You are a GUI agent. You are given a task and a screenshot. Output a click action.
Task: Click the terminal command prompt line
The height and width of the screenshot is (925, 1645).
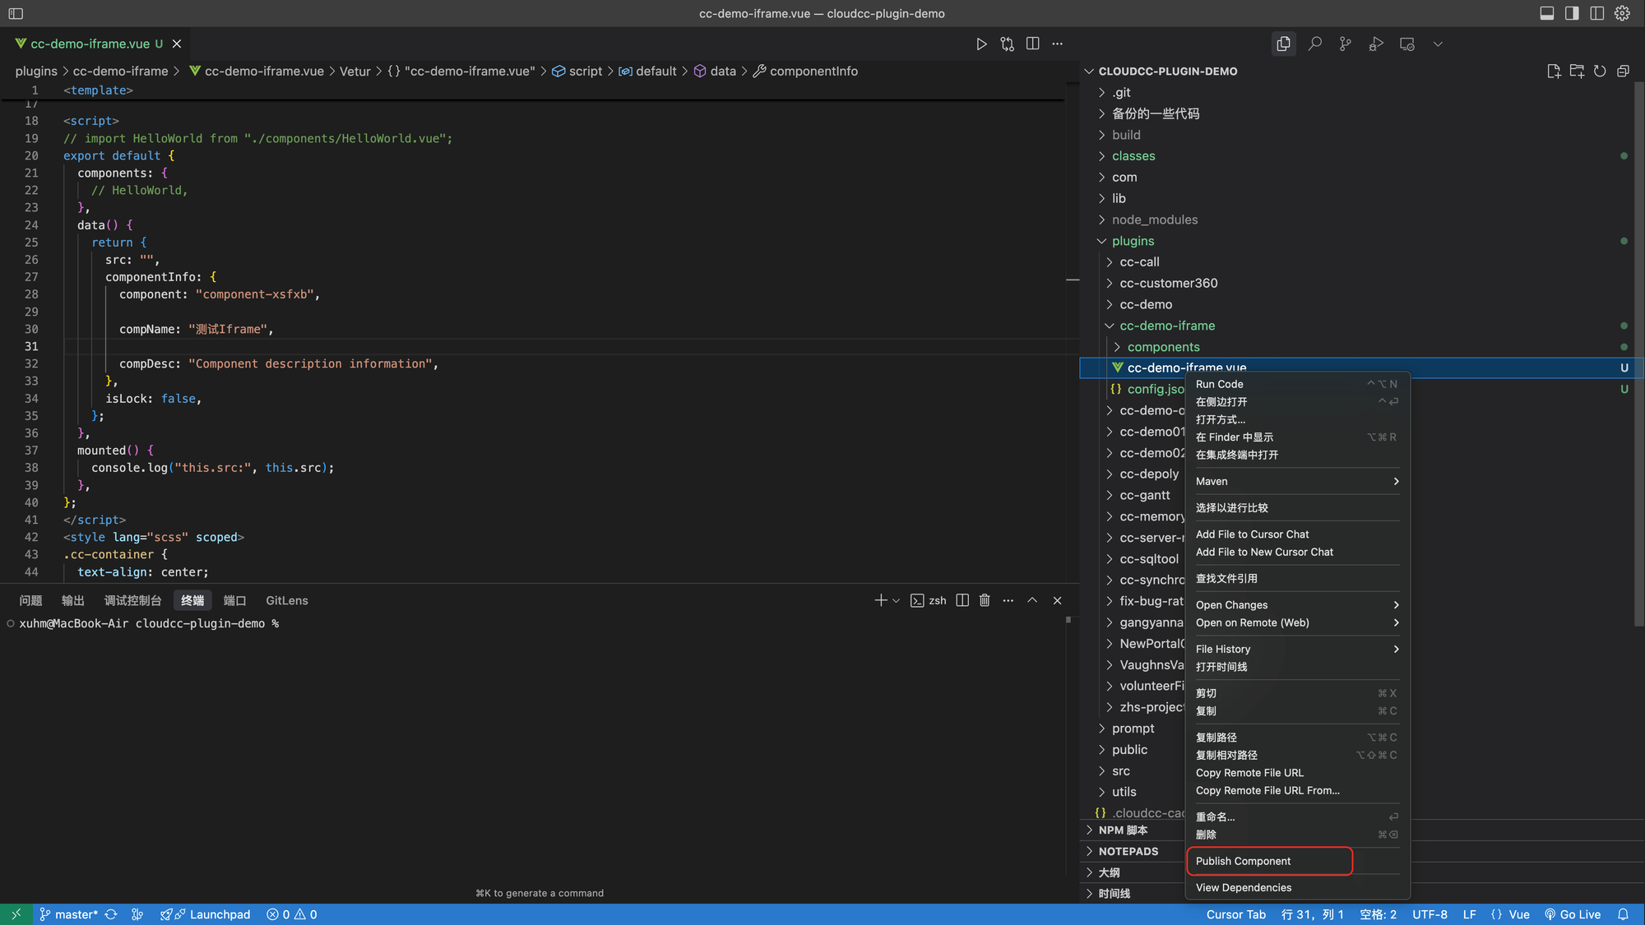click(148, 624)
